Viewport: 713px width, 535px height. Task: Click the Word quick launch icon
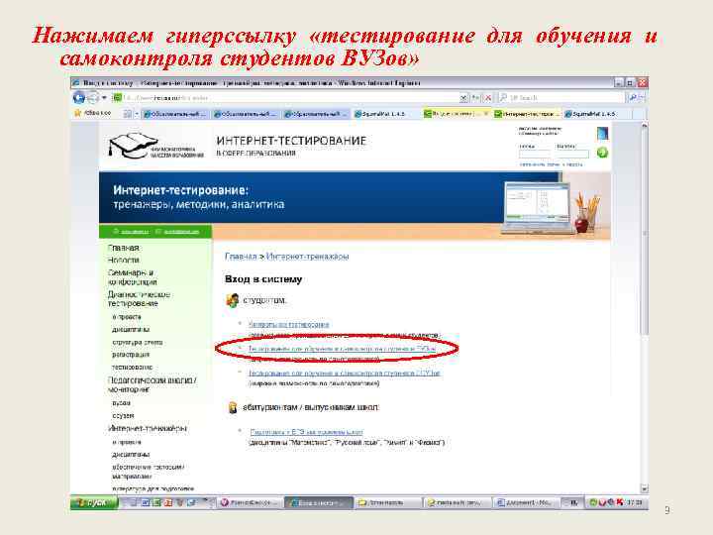[x=146, y=502]
